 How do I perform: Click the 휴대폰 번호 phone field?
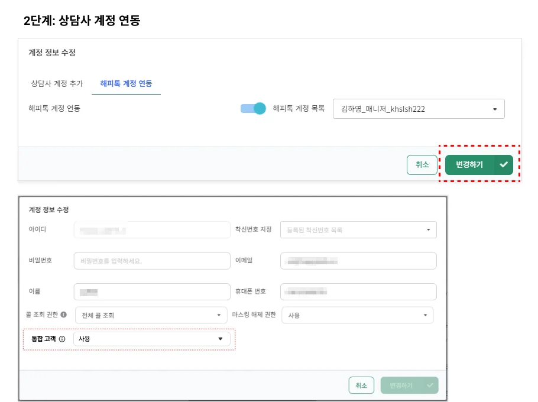click(358, 291)
